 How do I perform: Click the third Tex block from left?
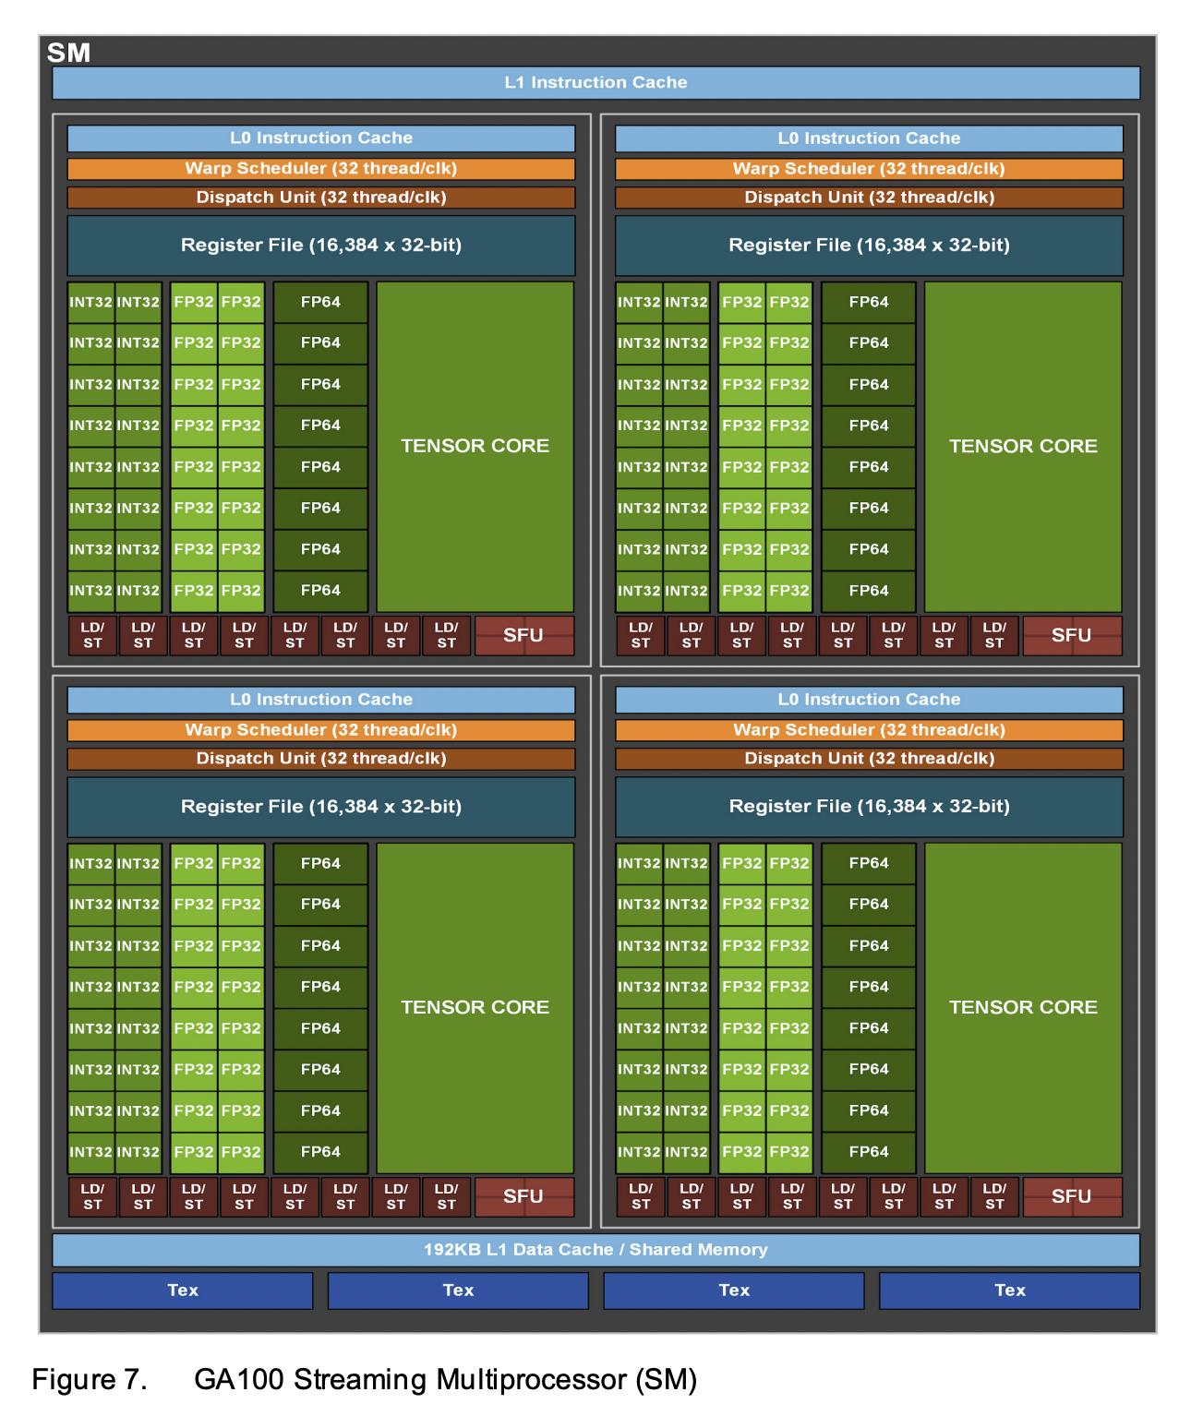click(734, 1290)
